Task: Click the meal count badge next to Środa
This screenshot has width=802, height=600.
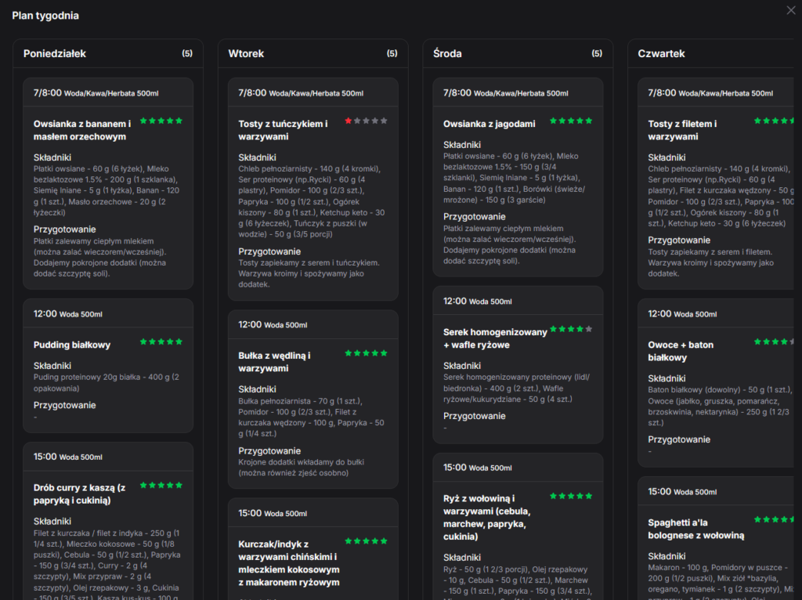Action: 597,54
